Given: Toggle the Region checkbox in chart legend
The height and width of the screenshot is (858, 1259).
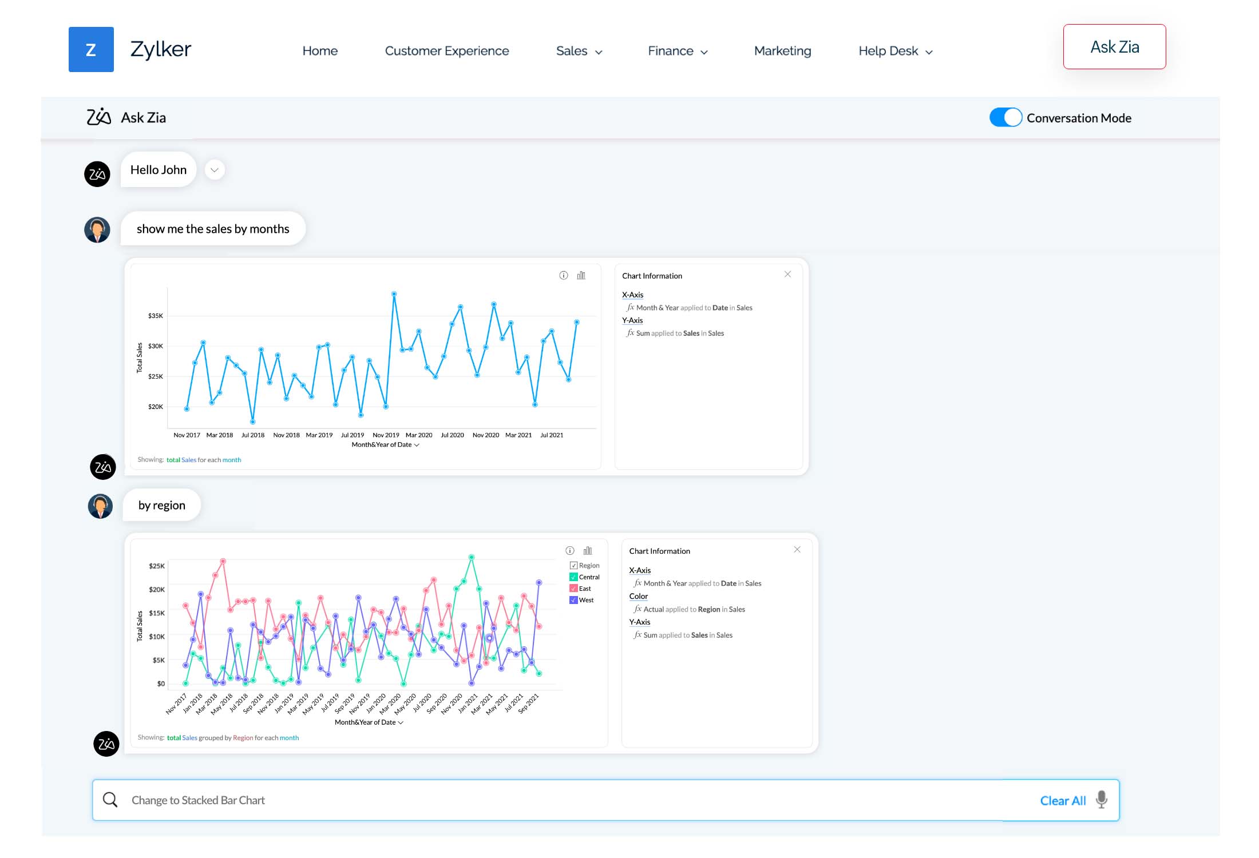Looking at the screenshot, I should pos(571,565).
